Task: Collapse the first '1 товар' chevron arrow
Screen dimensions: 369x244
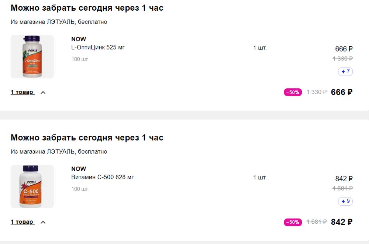Action: coord(43,93)
